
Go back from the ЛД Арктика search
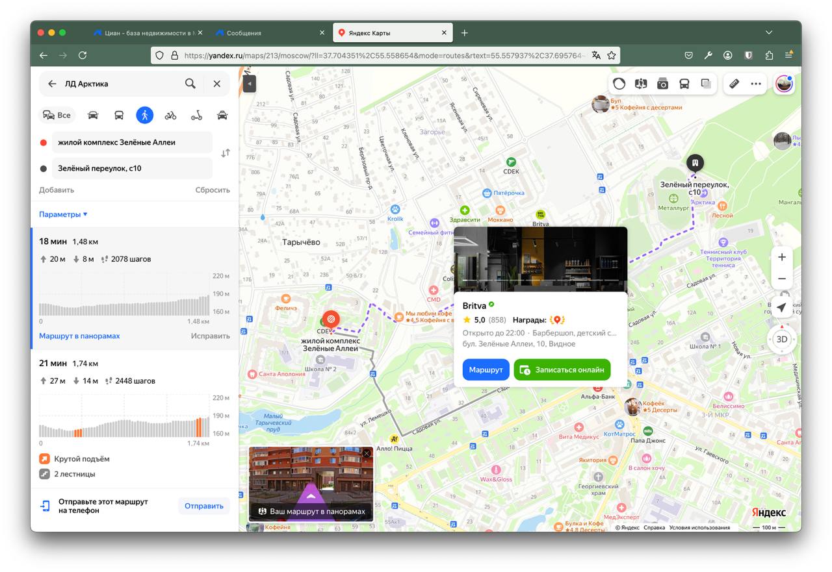coord(52,84)
